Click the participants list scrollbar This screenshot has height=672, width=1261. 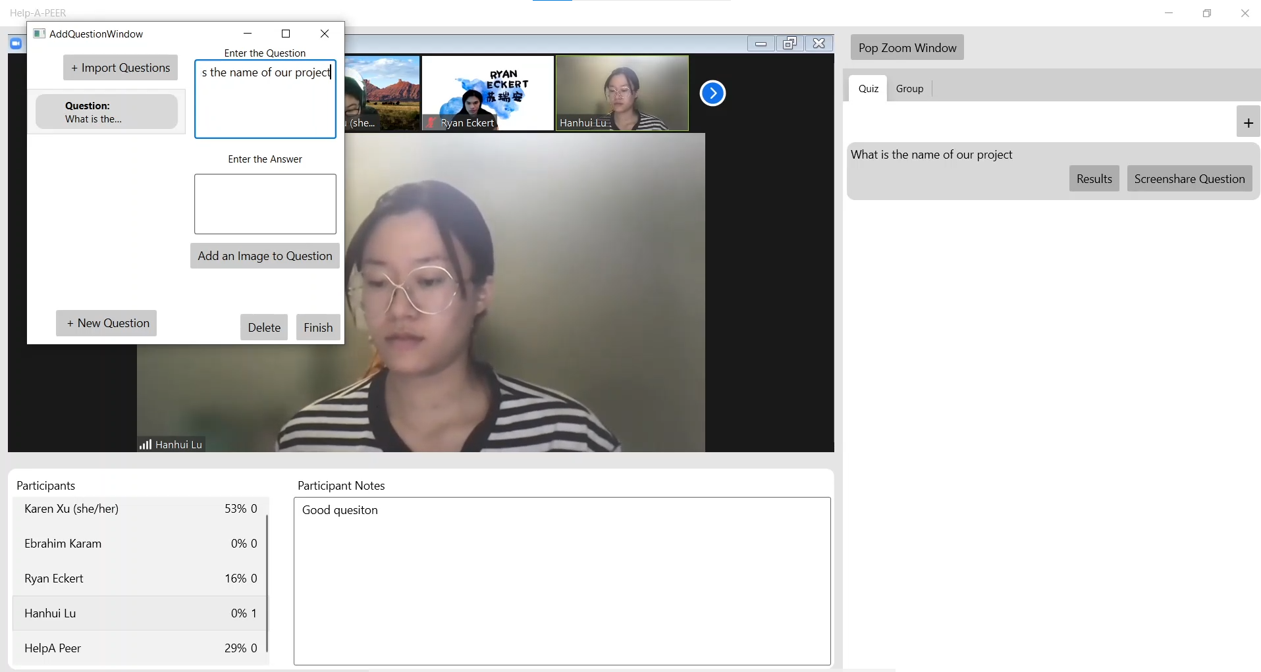tap(267, 583)
